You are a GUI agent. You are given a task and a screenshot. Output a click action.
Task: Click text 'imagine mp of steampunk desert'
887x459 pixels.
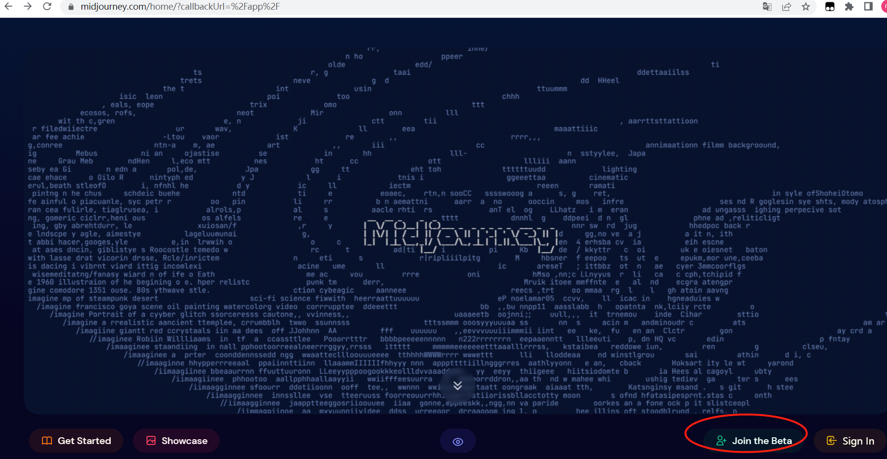click(x=93, y=298)
